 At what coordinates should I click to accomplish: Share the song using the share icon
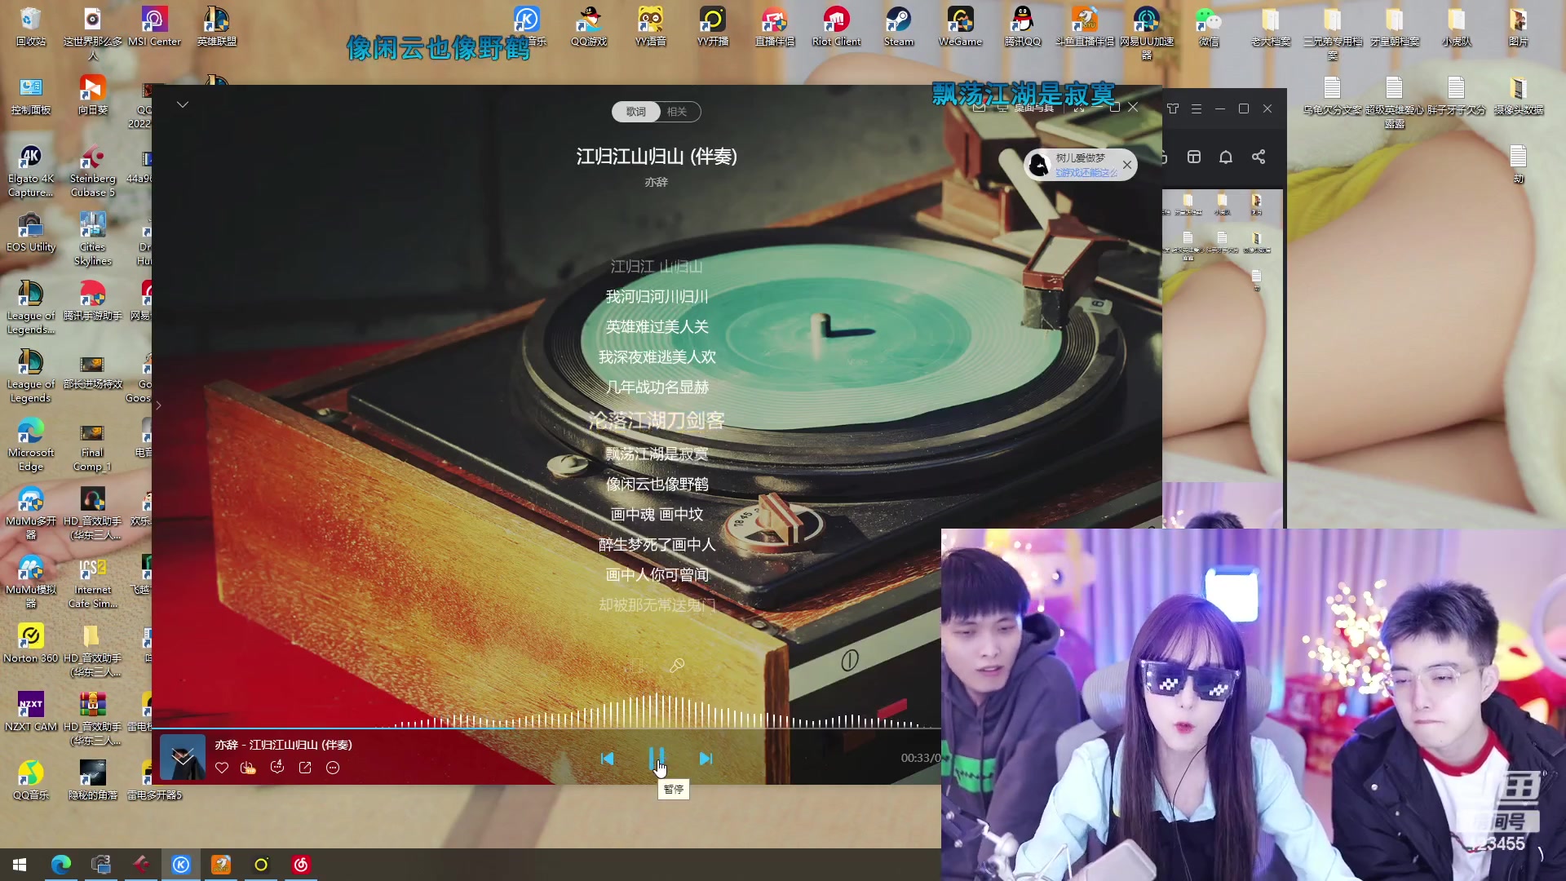pyautogui.click(x=305, y=768)
